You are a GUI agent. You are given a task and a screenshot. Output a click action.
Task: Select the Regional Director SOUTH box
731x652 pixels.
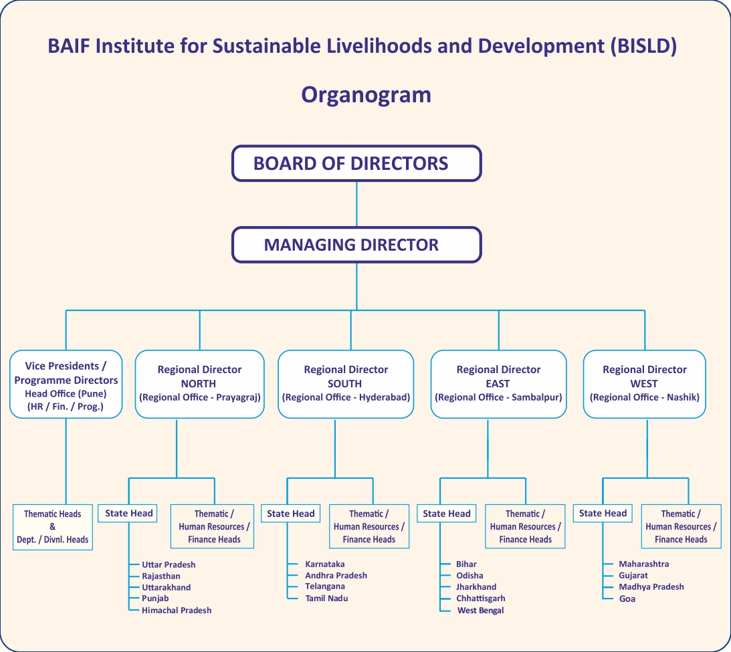(x=346, y=384)
